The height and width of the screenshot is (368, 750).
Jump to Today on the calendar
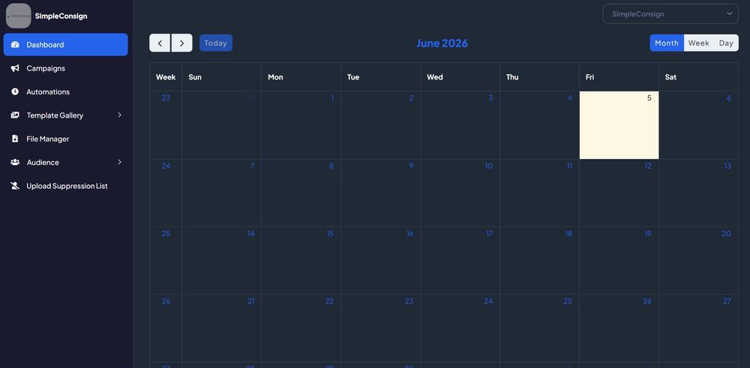[216, 43]
